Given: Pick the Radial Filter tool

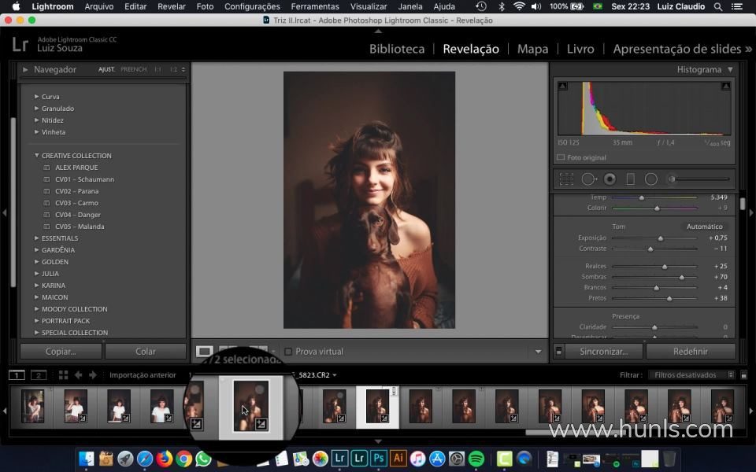Looking at the screenshot, I should 651,179.
